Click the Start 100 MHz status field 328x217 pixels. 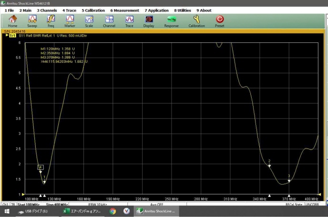point(28,204)
